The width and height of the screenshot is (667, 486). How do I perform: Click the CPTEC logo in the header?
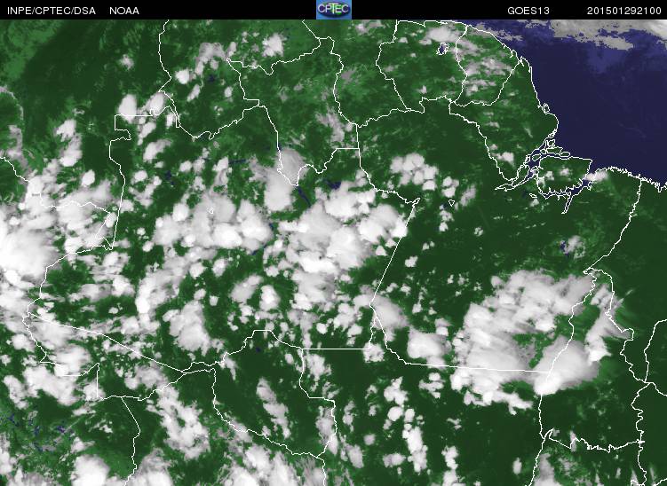pos(334,10)
